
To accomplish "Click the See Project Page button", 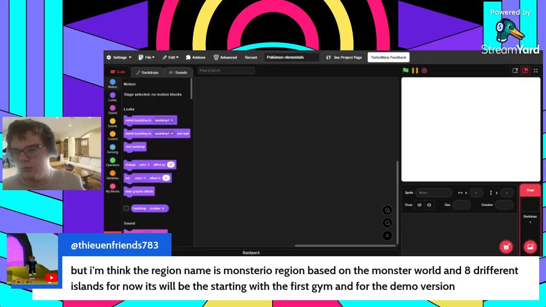I will (x=344, y=57).
